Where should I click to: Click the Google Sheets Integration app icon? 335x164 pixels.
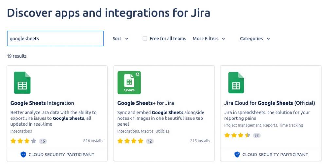click(x=22, y=83)
